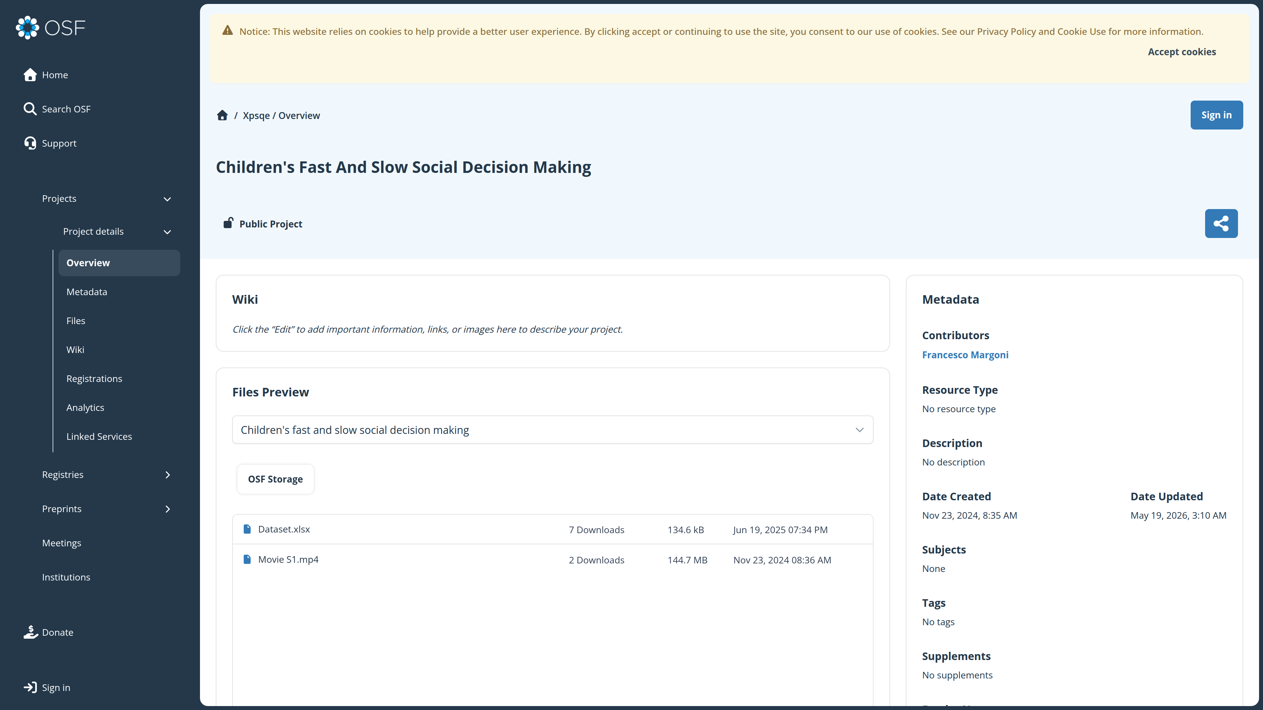Open Institutions in the sidebar
The width and height of the screenshot is (1263, 710).
click(66, 577)
